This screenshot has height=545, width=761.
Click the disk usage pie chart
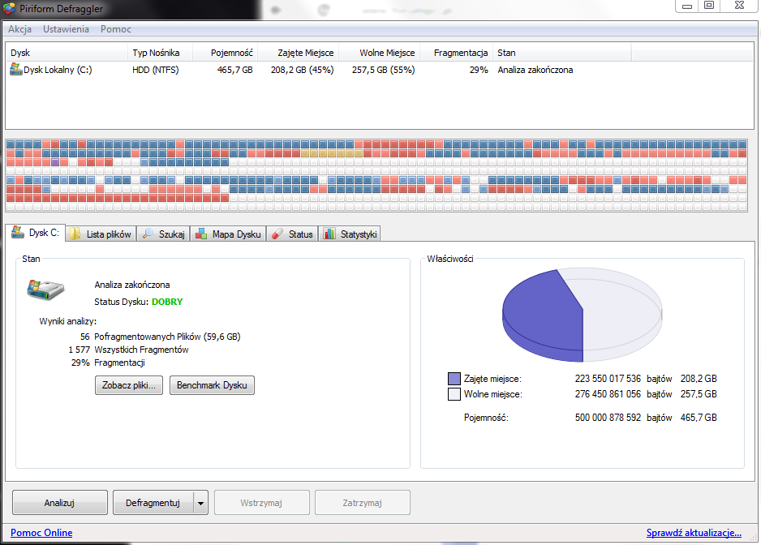(x=582, y=315)
